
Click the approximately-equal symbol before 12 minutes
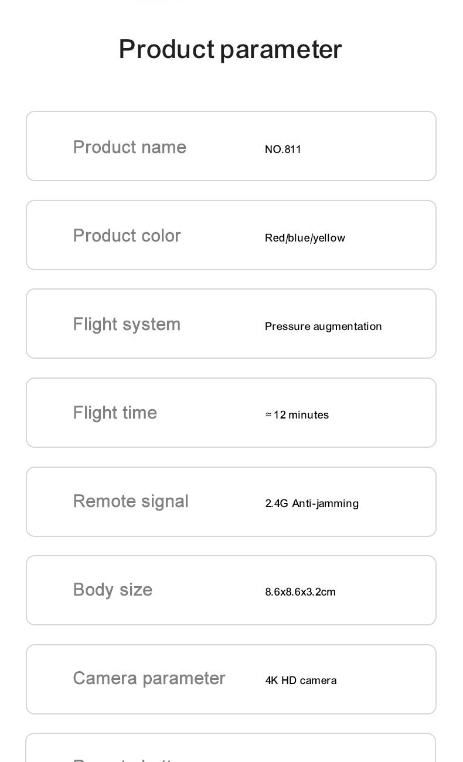(x=268, y=415)
